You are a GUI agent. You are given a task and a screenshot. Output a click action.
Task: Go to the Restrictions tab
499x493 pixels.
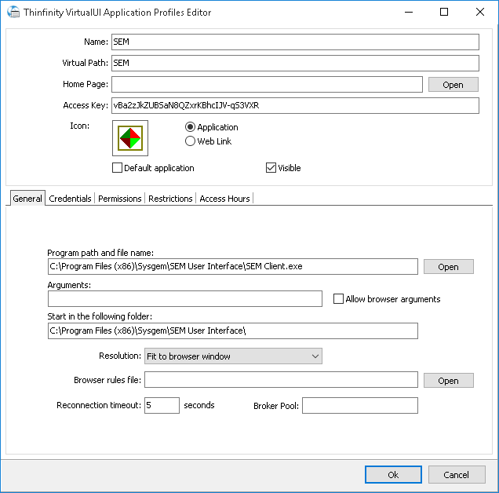[170, 199]
